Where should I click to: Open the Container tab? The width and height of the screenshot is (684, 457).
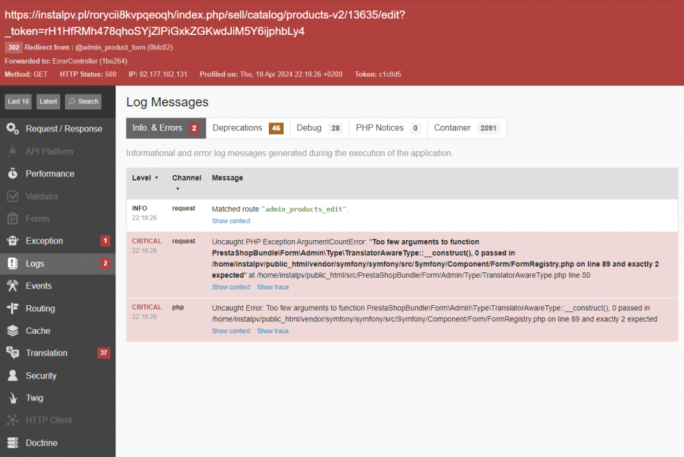coord(466,128)
